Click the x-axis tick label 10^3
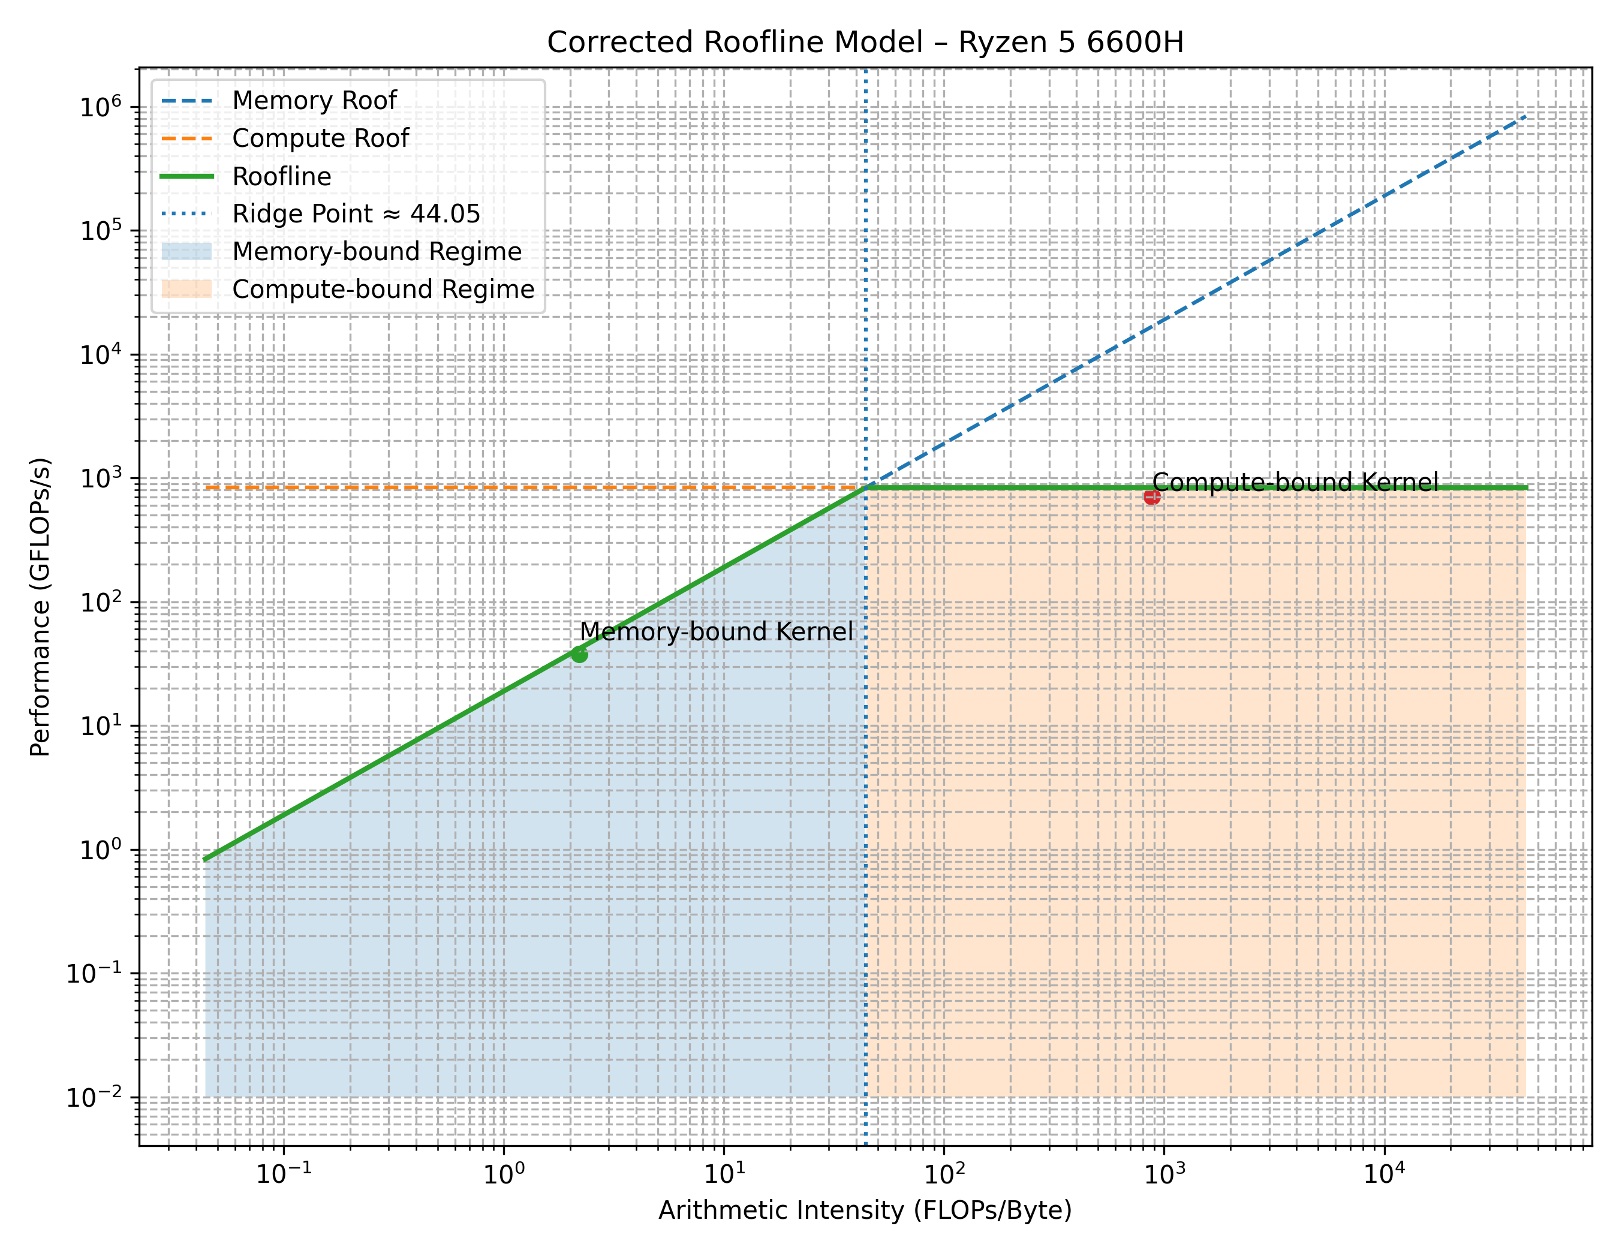This screenshot has width=1619, height=1259. click(x=1164, y=1174)
